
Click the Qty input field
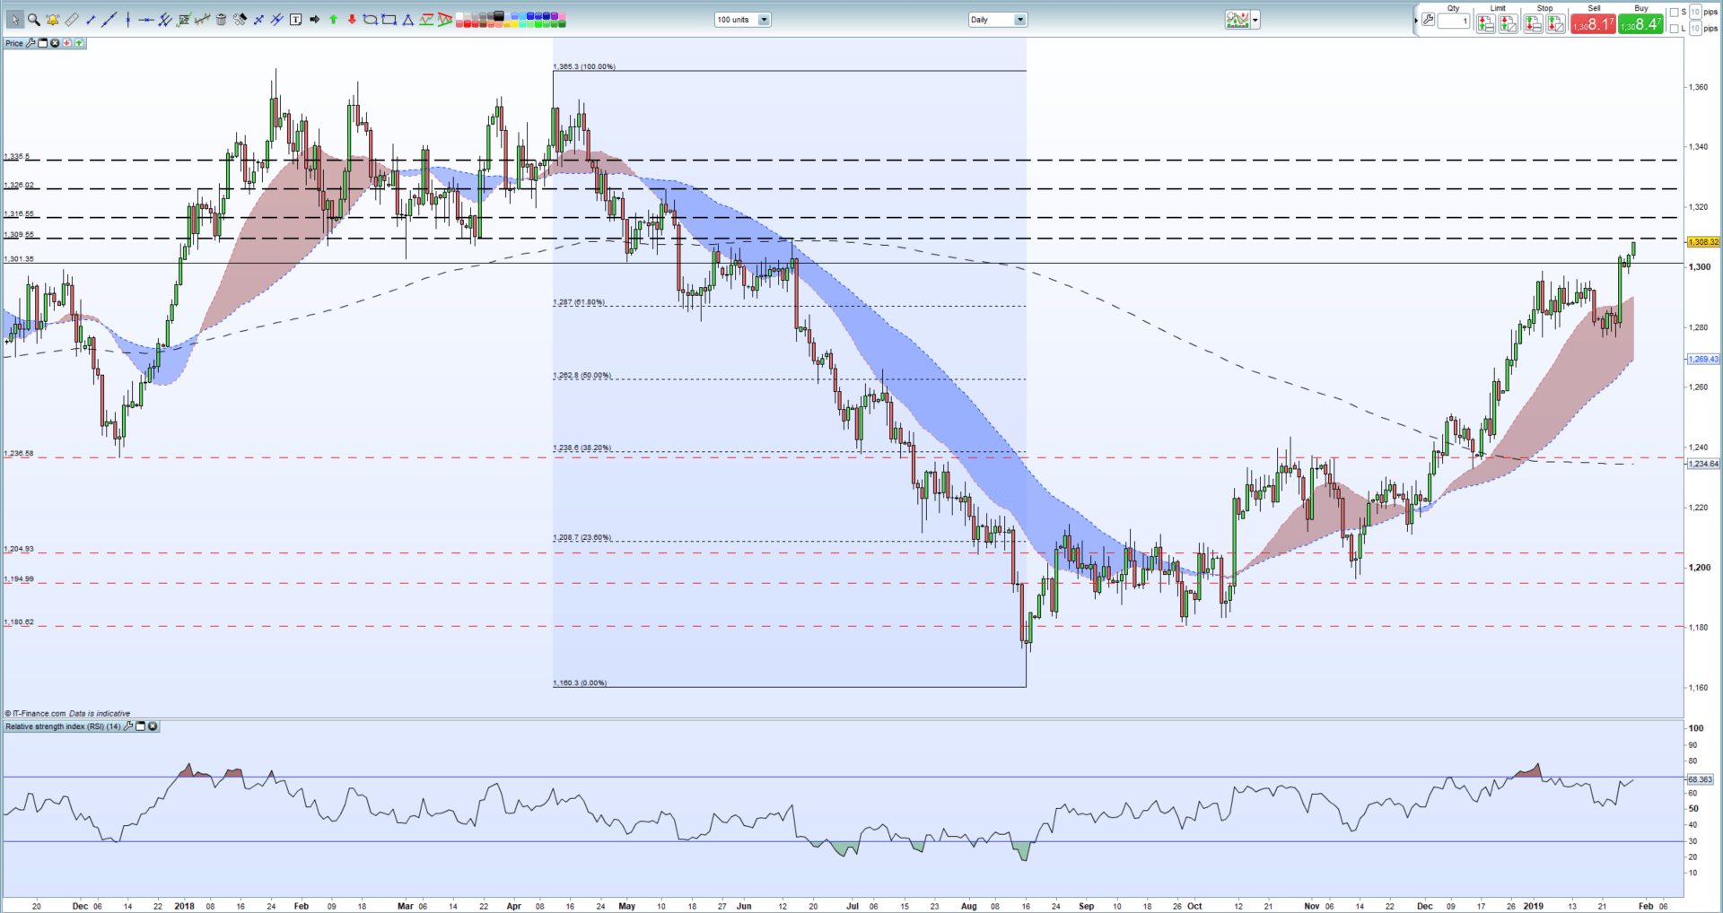pyautogui.click(x=1453, y=22)
